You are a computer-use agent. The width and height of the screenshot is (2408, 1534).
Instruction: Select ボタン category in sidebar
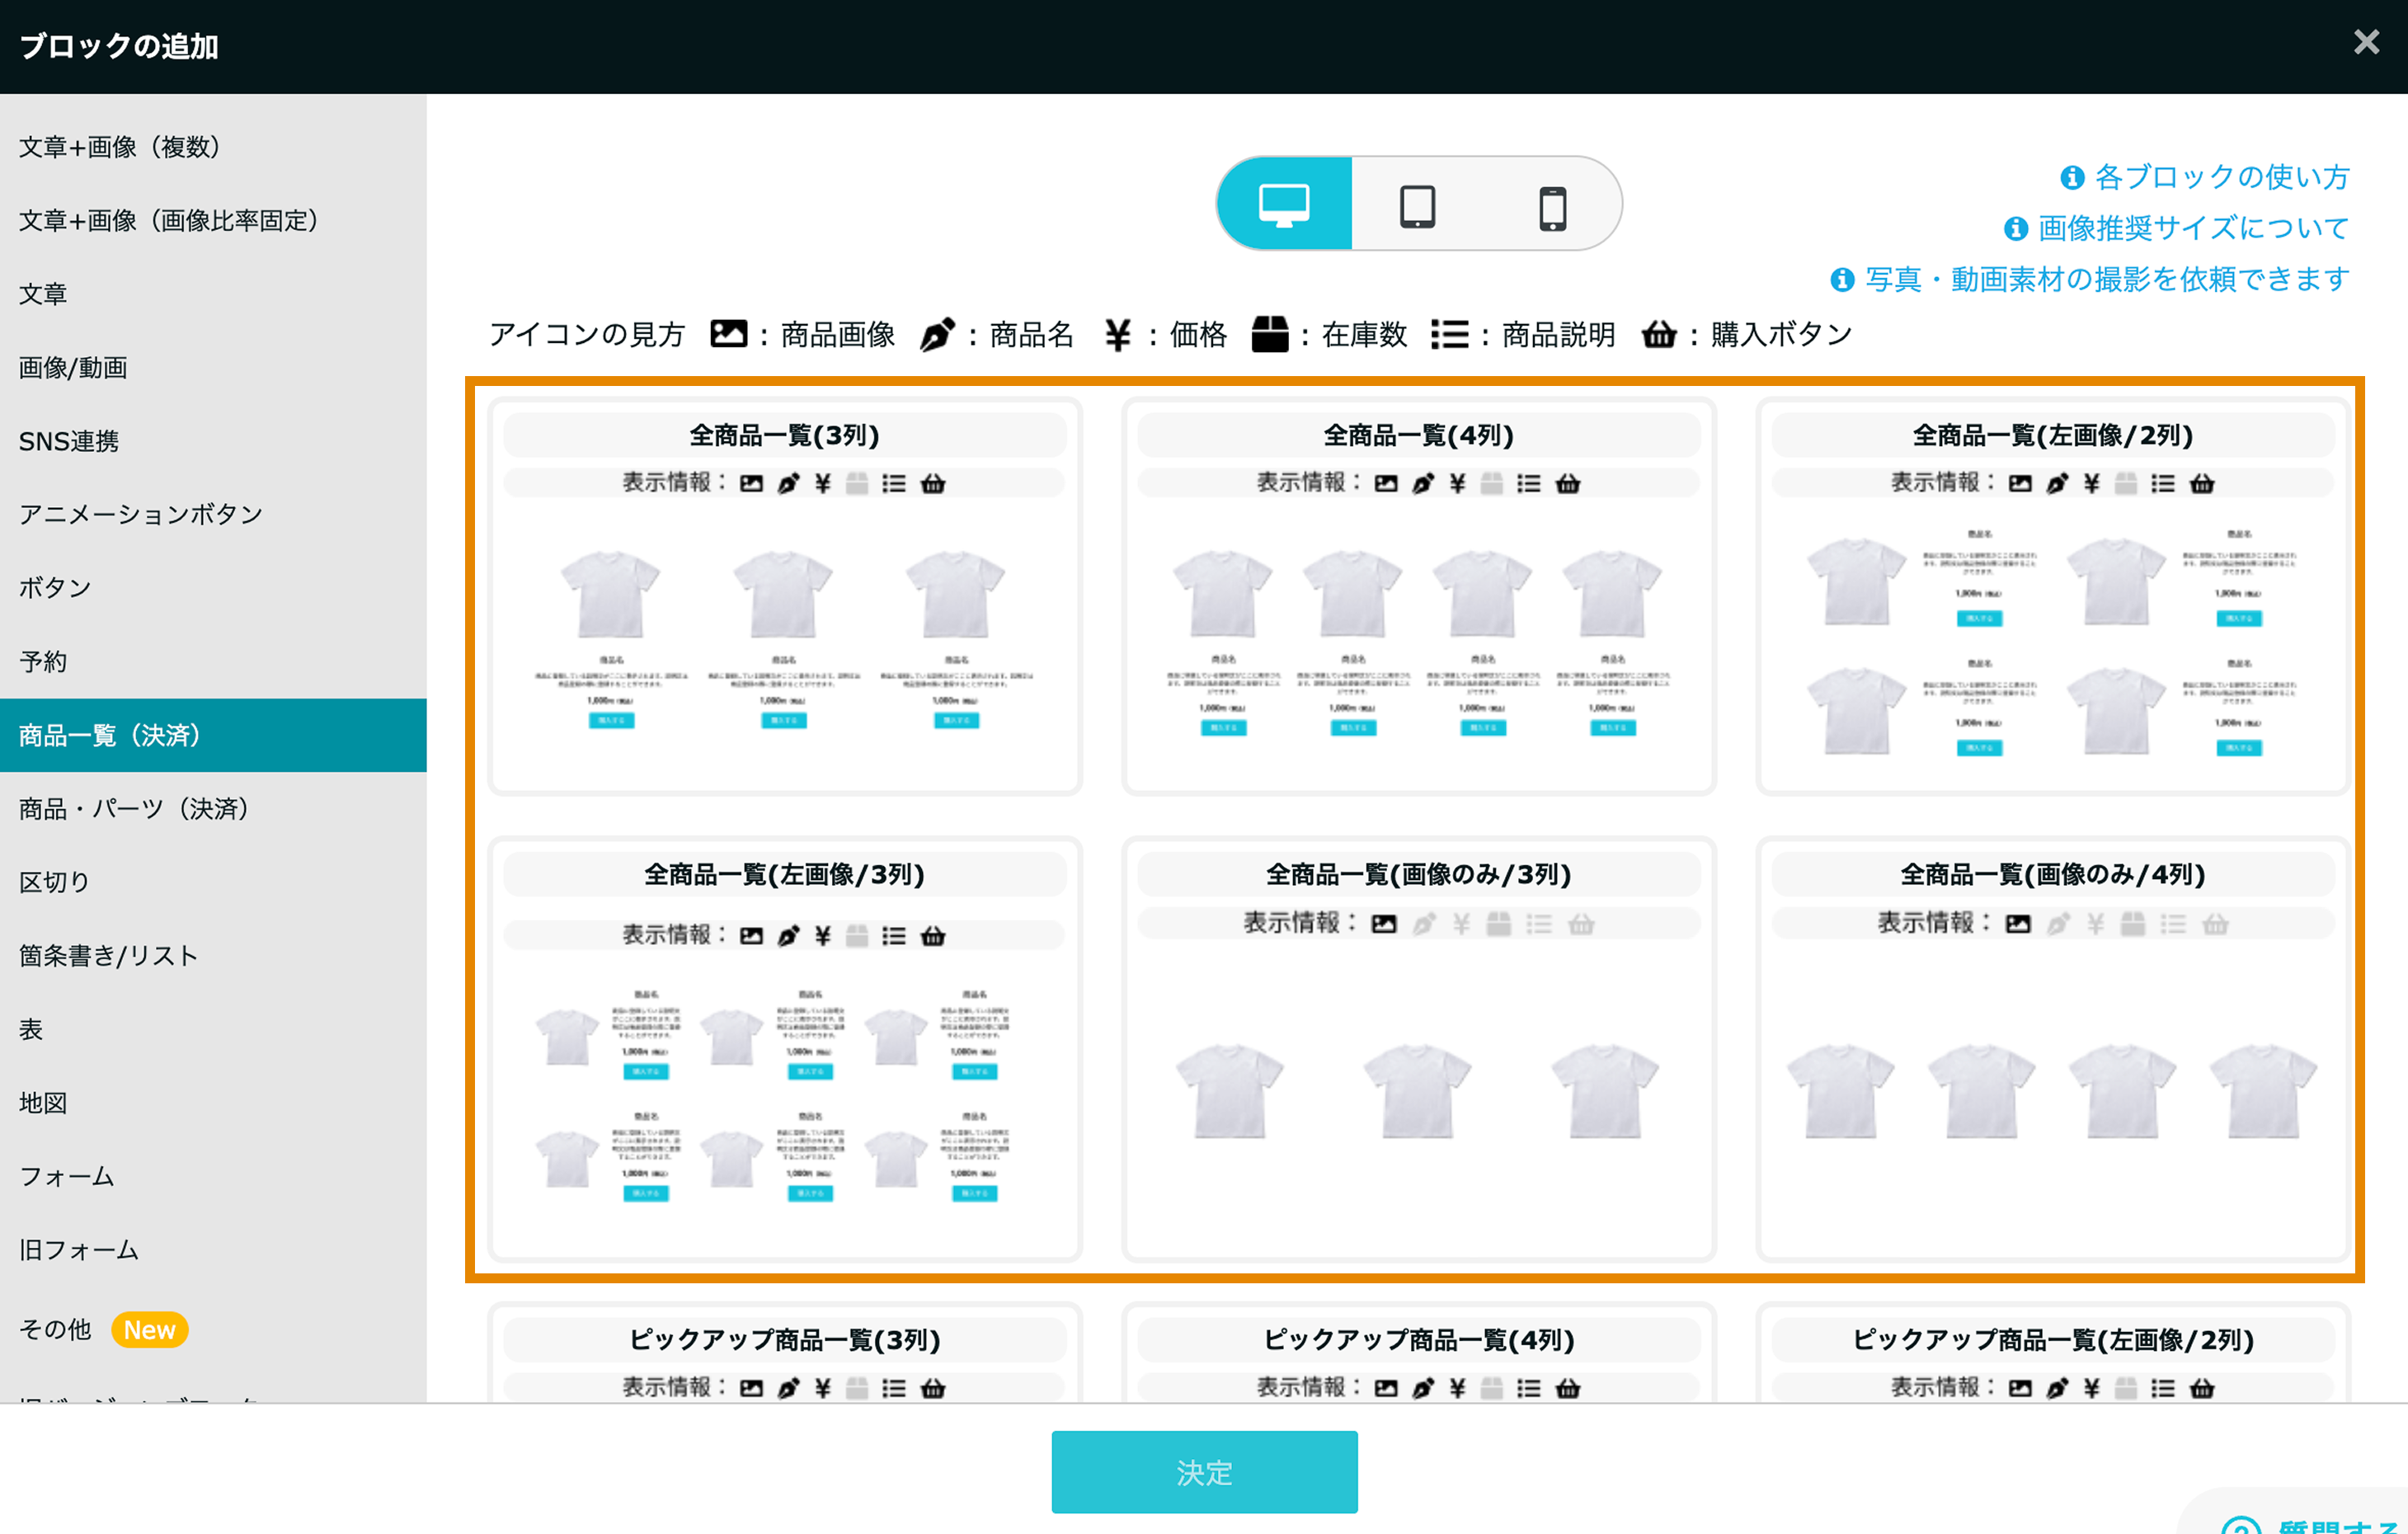(x=213, y=588)
